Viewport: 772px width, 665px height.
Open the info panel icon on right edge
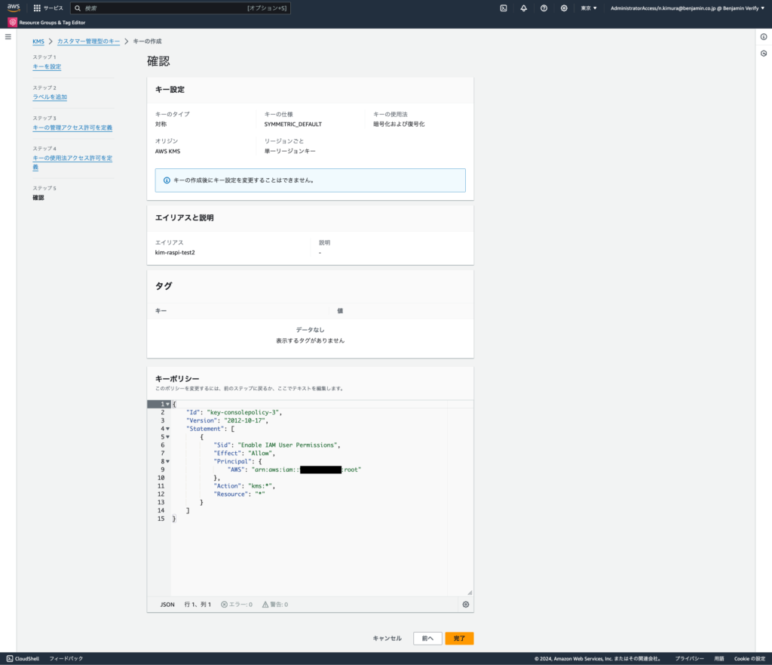point(764,37)
